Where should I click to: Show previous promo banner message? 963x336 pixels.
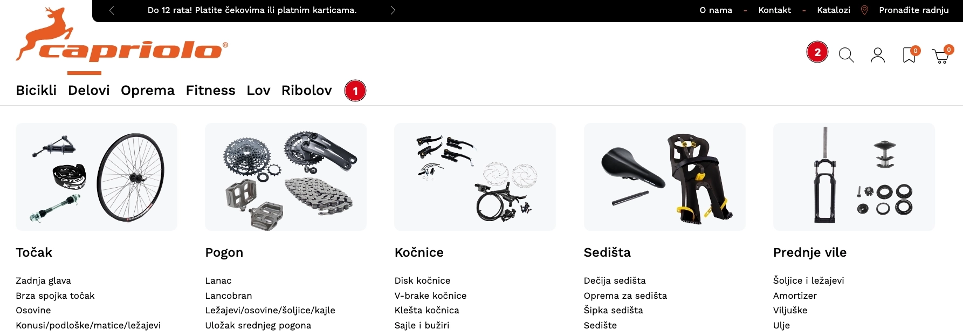(112, 10)
